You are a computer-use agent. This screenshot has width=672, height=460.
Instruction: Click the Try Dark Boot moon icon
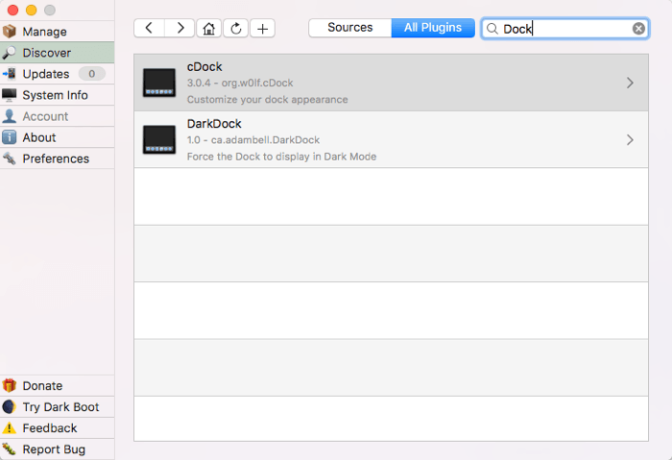9,406
